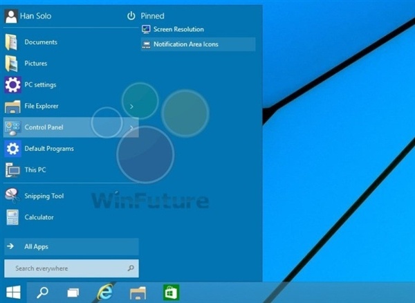Viewport: 415px width, 303px height.
Task: Select the Pictures label
Action: point(36,64)
